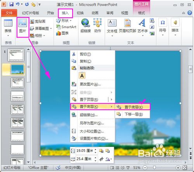Start slide show icon in status bar
The width and height of the screenshot is (194, 172).
(x=128, y=168)
